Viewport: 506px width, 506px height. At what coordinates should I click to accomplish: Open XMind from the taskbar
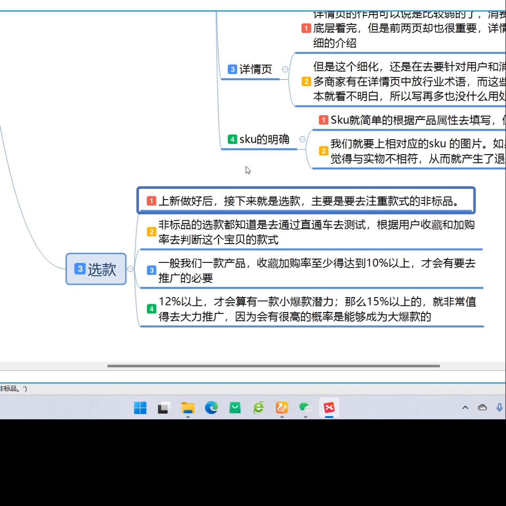329,408
